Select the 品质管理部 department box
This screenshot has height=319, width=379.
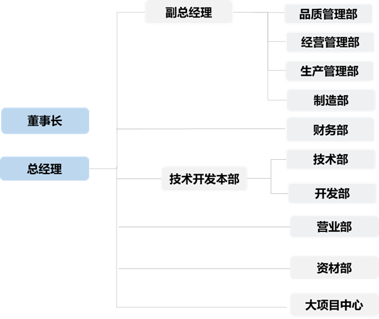(x=329, y=14)
